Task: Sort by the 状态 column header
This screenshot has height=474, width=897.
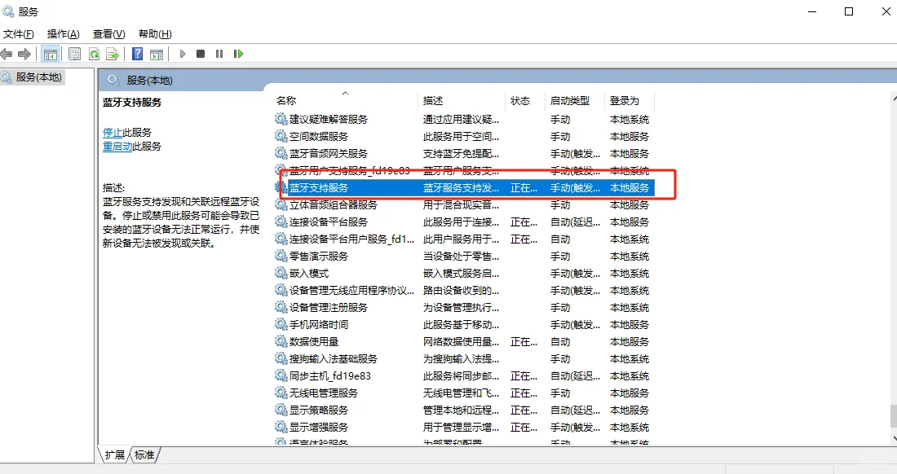Action: click(524, 100)
